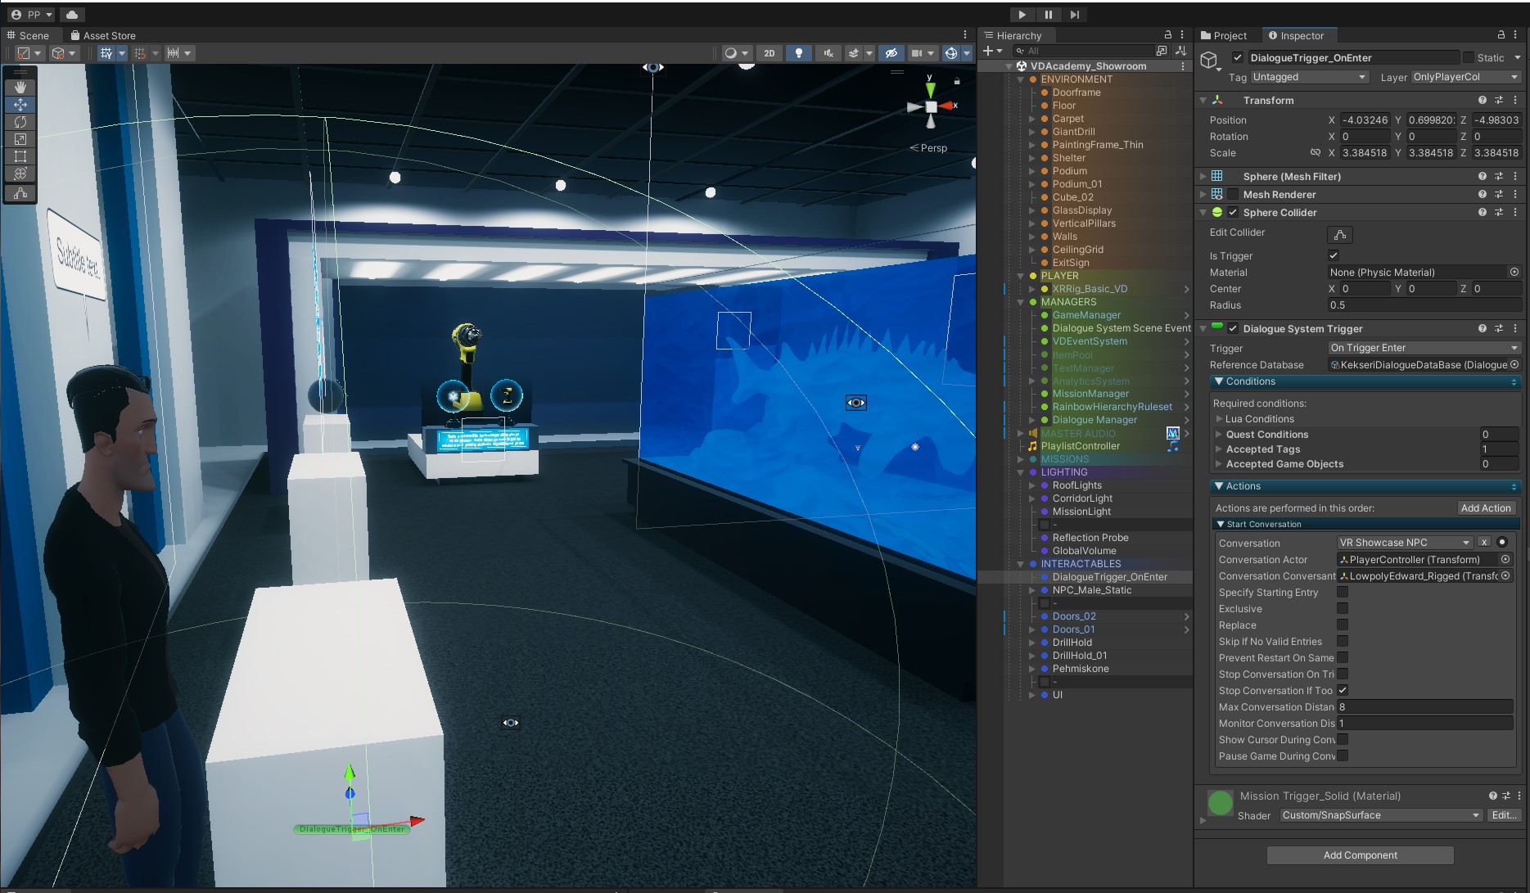Expand the Quest Conditions foldout
This screenshot has height=893, width=1530.
coord(1219,435)
